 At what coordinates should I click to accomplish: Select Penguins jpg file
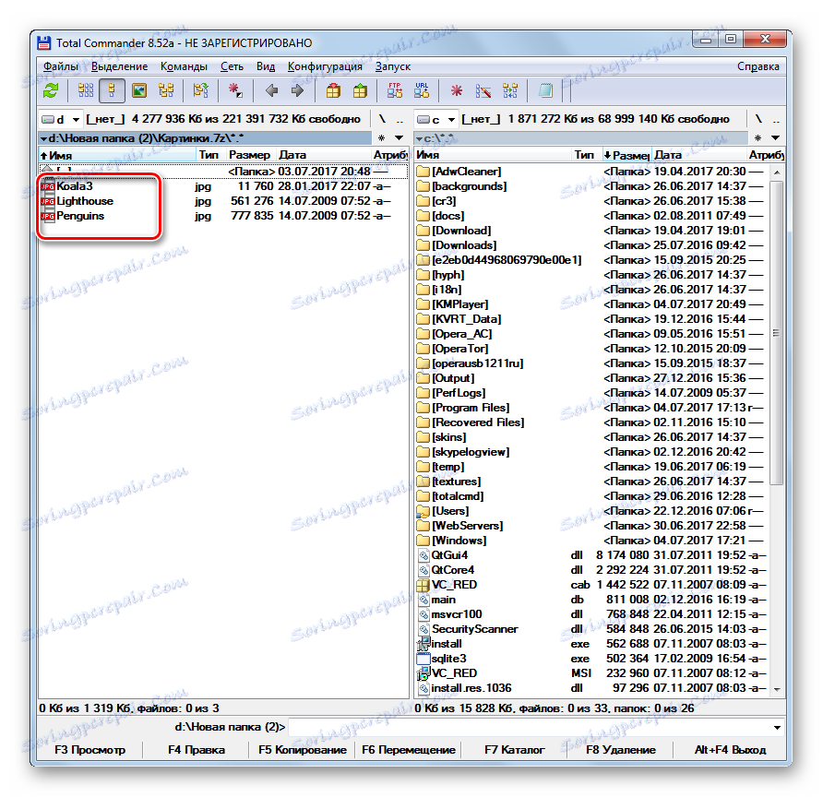click(x=223, y=216)
